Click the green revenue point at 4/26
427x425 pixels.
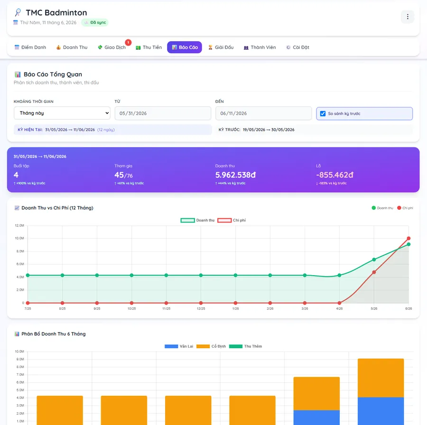click(339, 276)
